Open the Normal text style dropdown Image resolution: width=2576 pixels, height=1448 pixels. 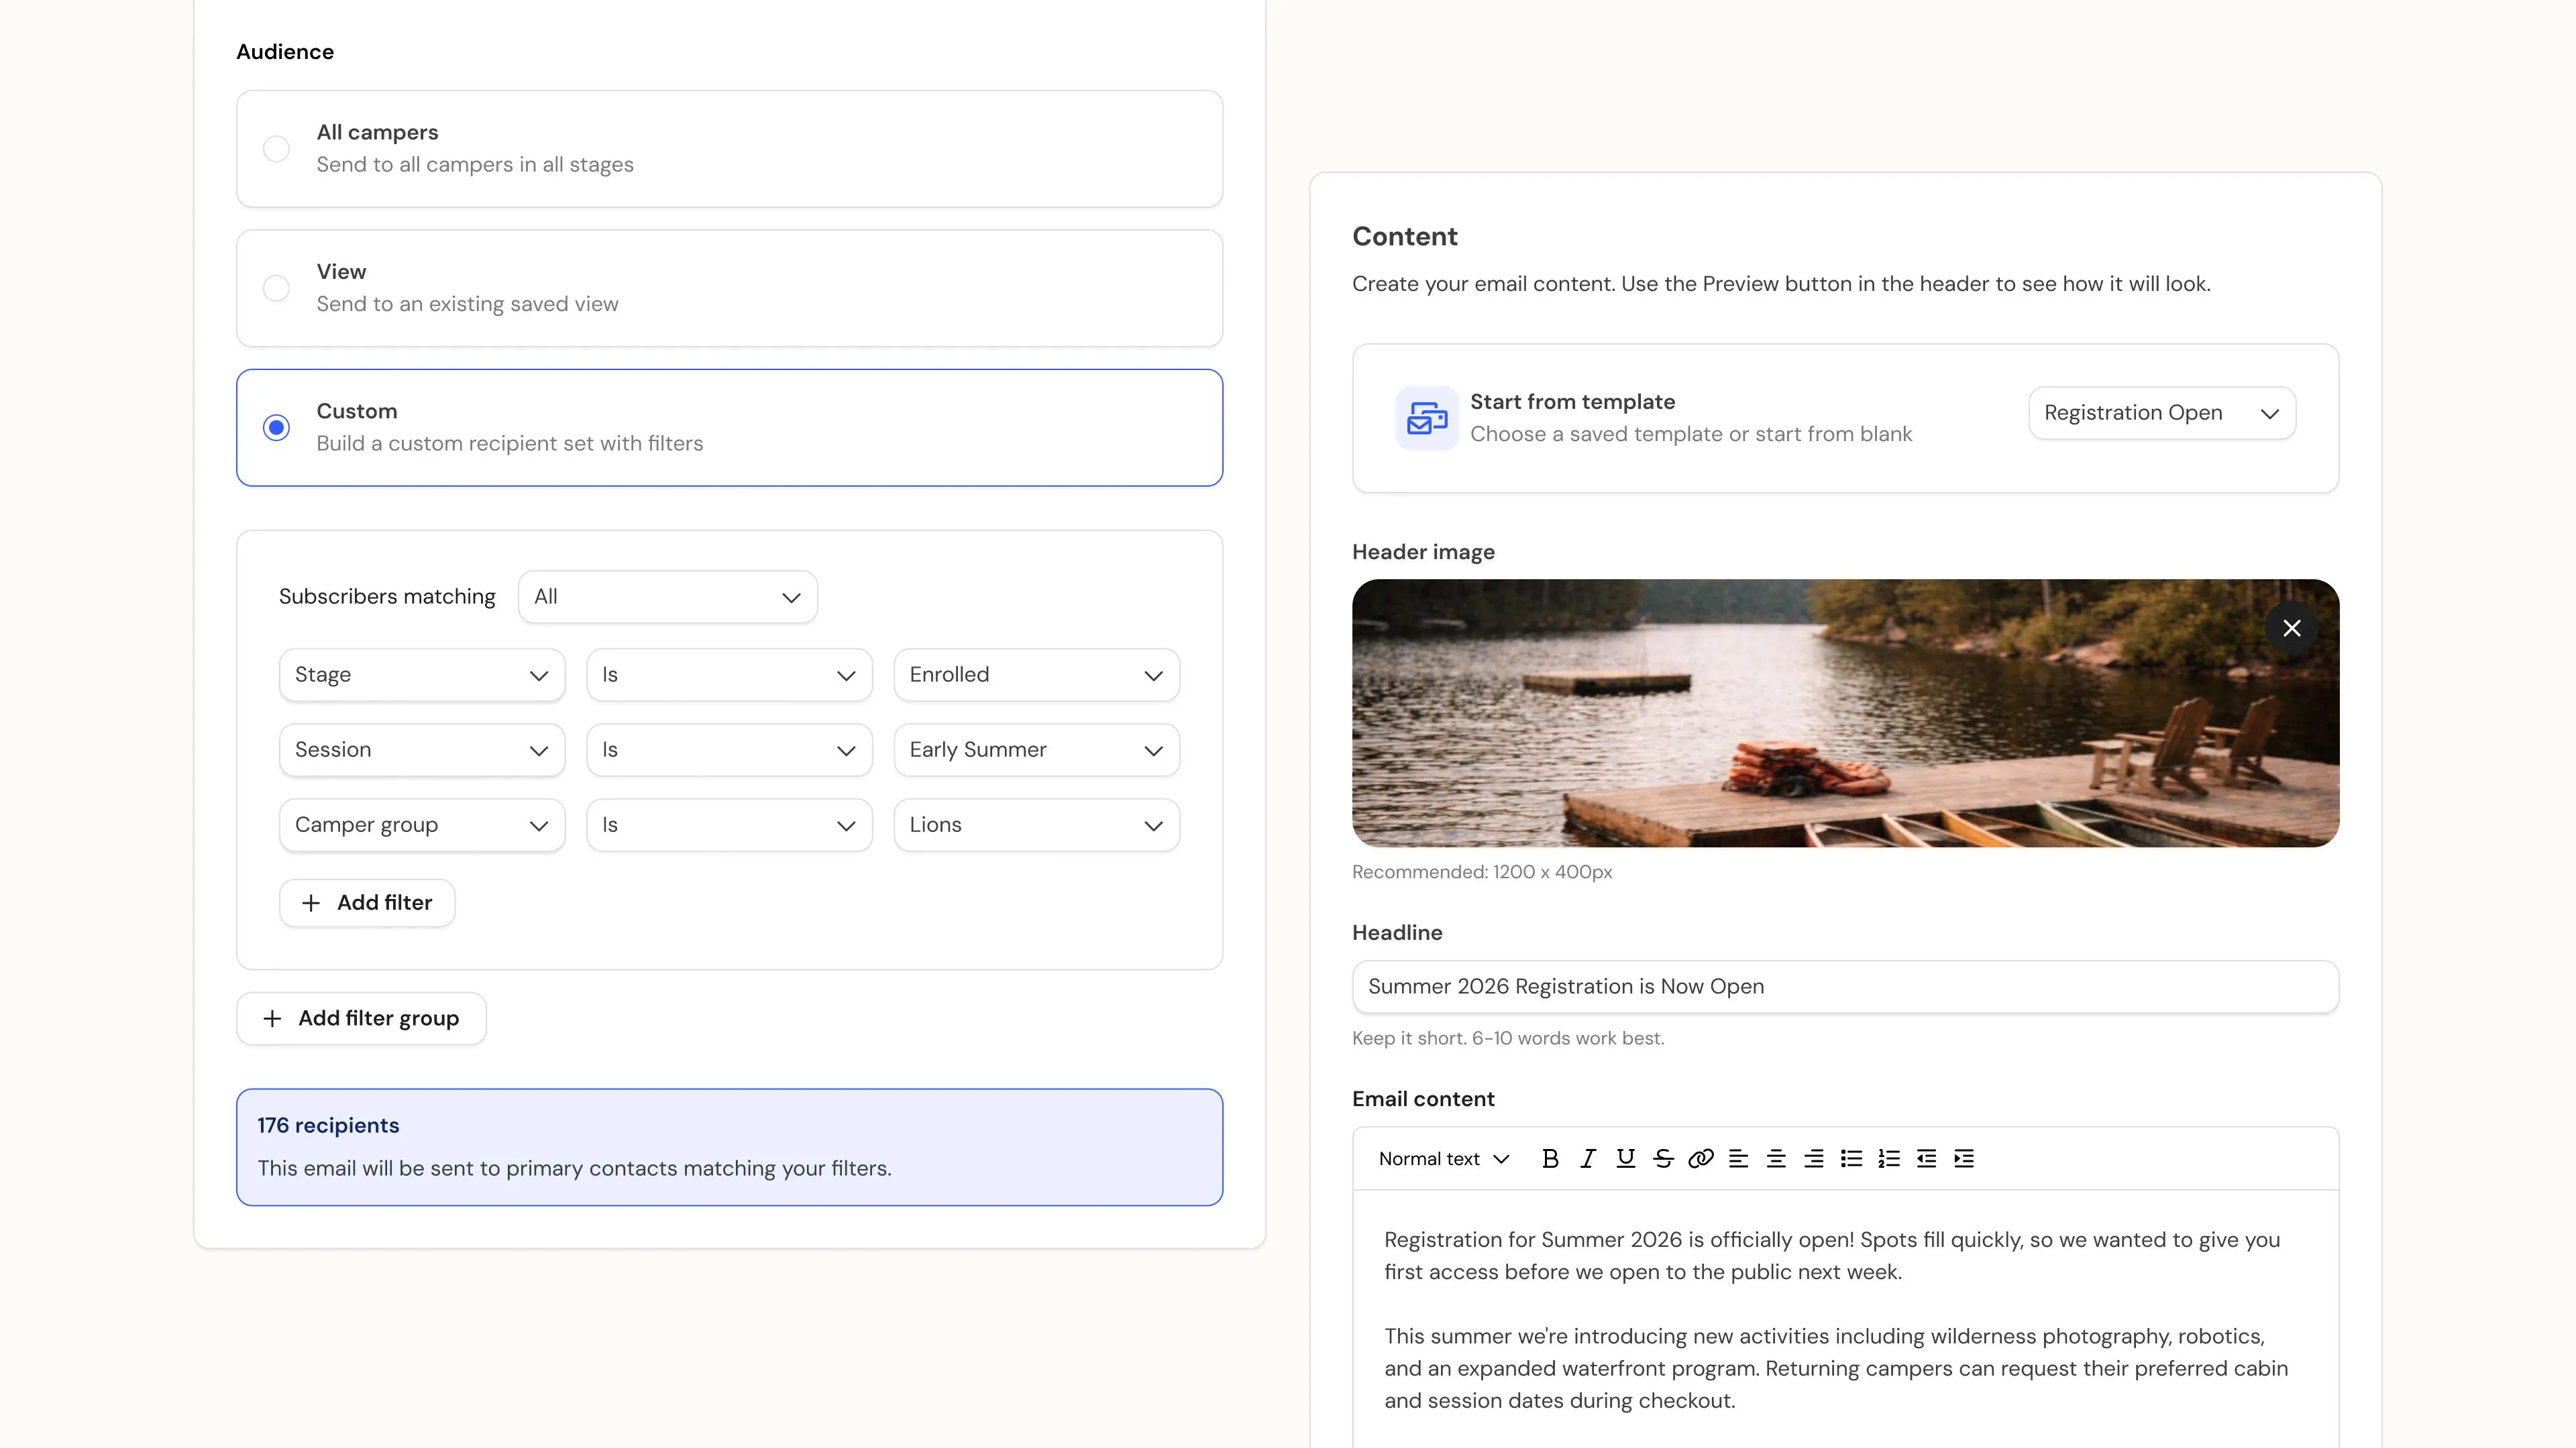coord(1443,1158)
